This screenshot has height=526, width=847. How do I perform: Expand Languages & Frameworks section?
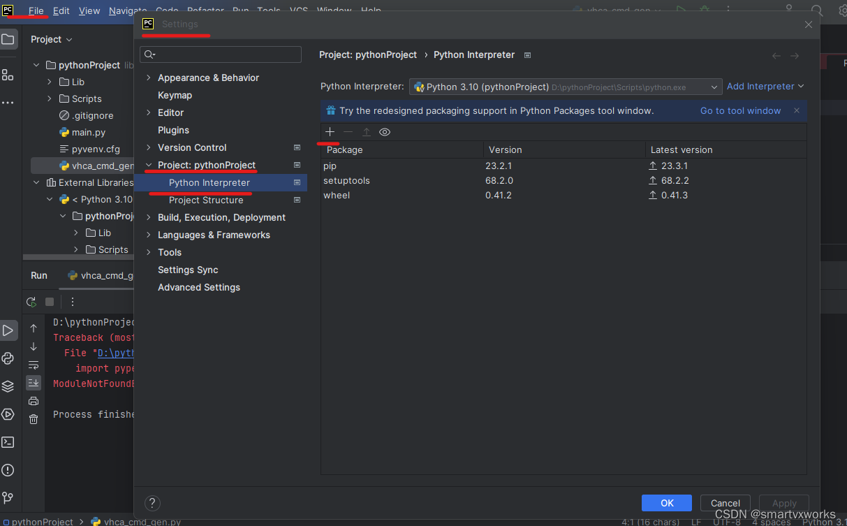[148, 235]
